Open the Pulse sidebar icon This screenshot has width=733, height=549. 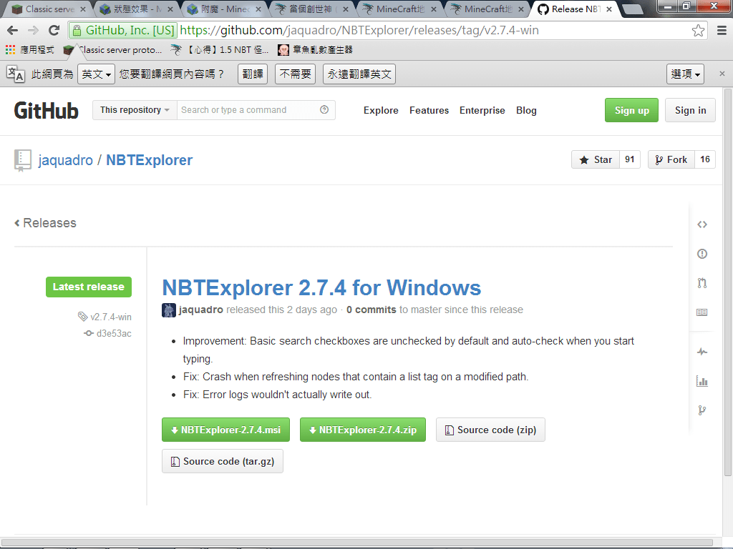coord(702,352)
